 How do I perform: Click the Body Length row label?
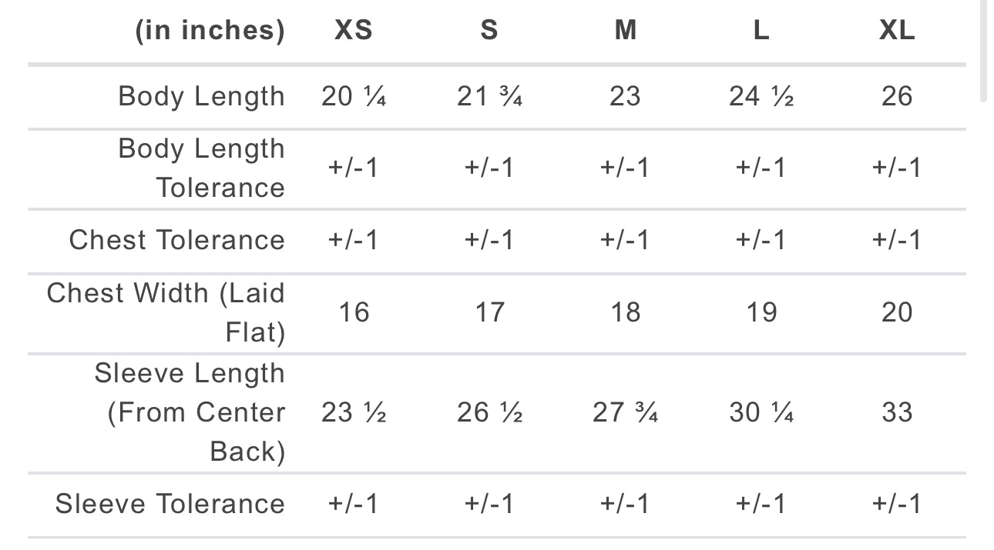pyautogui.click(x=201, y=96)
